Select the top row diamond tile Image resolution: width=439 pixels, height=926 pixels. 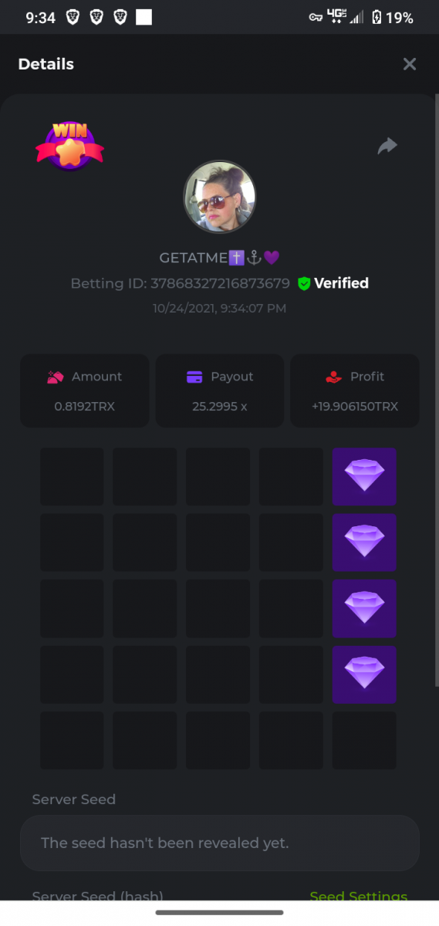(364, 476)
